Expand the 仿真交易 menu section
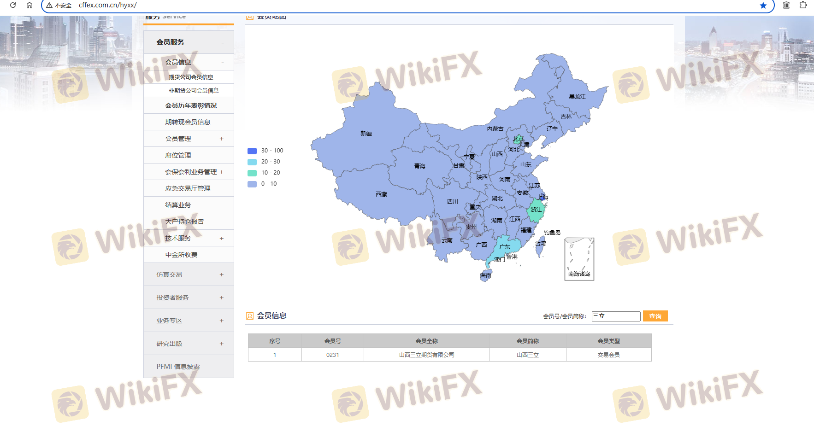Screen dimensions: 814x438 pos(221,274)
